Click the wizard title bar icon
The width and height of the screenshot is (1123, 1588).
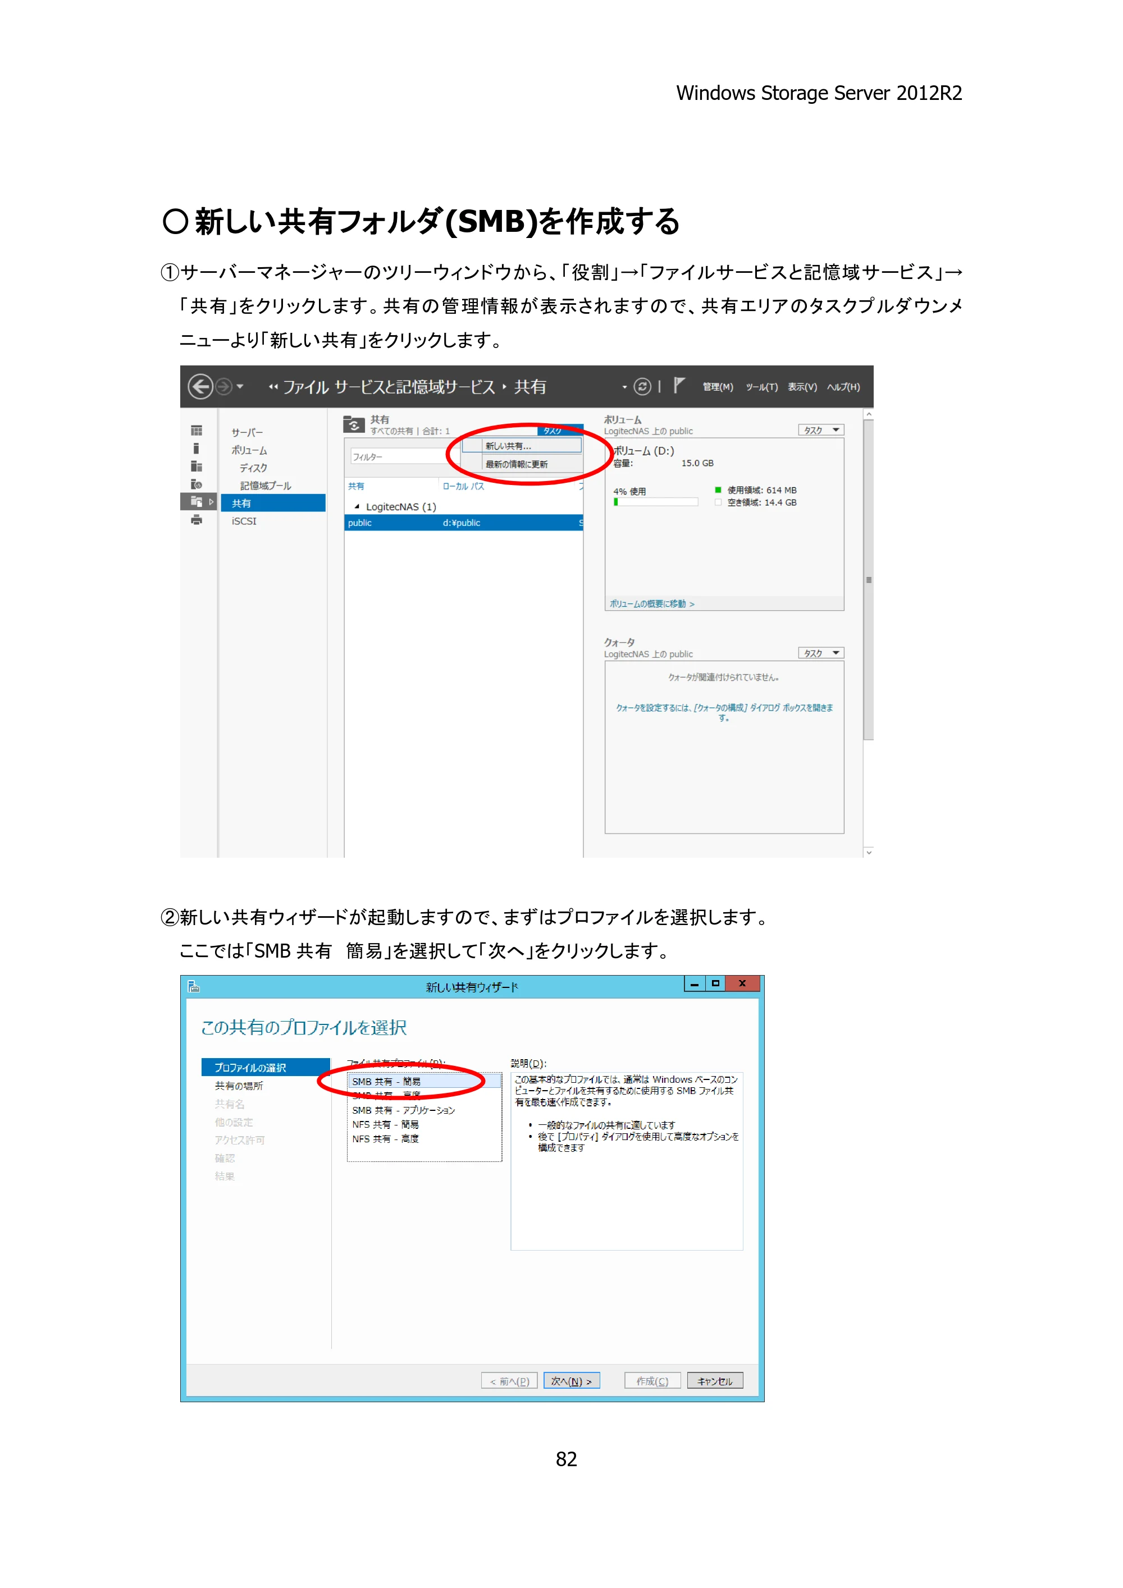pyautogui.click(x=194, y=986)
